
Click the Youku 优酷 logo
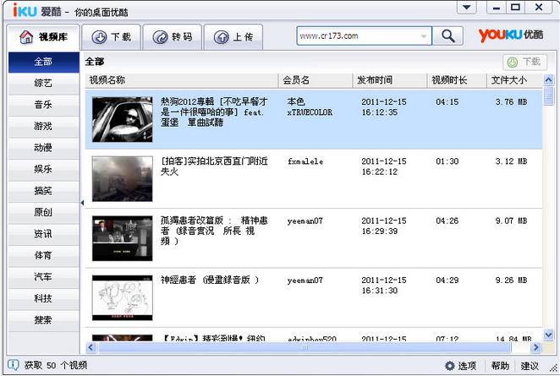tap(511, 35)
